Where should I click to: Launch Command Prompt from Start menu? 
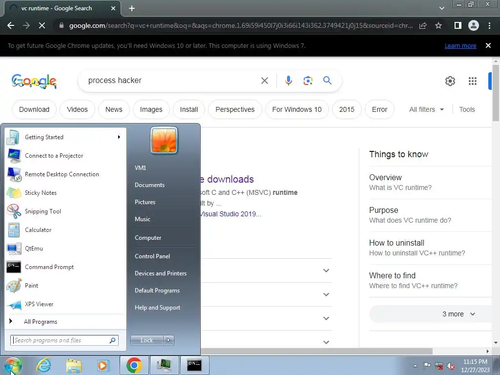click(65, 267)
